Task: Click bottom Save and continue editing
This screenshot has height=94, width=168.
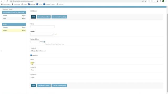Action: pos(59,85)
